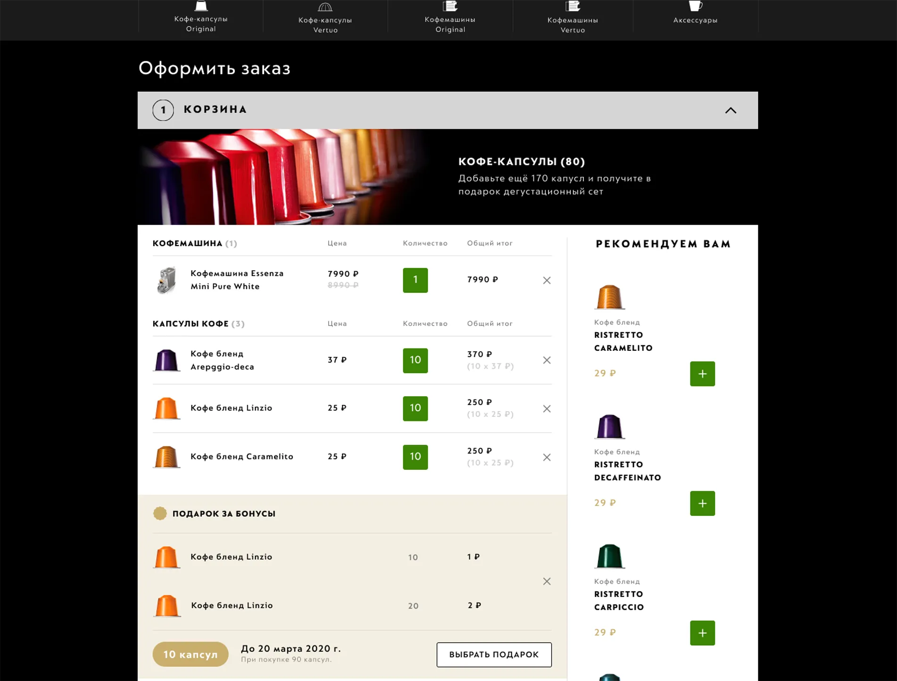897x681 pixels.
Task: Click the Essenza Mini coffee machine image
Action: [x=166, y=280]
